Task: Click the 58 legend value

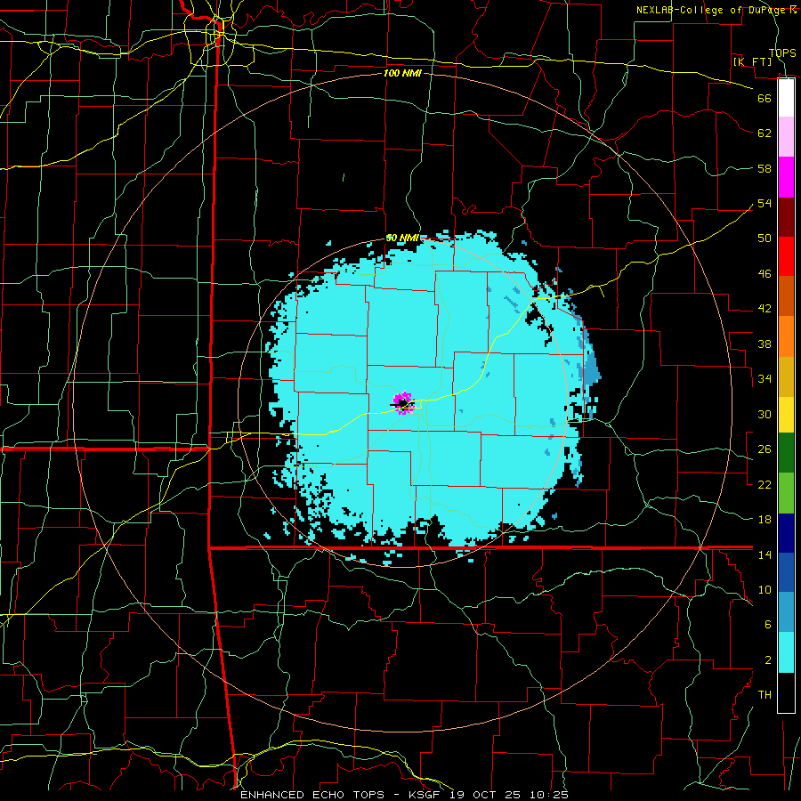Action: coord(765,168)
